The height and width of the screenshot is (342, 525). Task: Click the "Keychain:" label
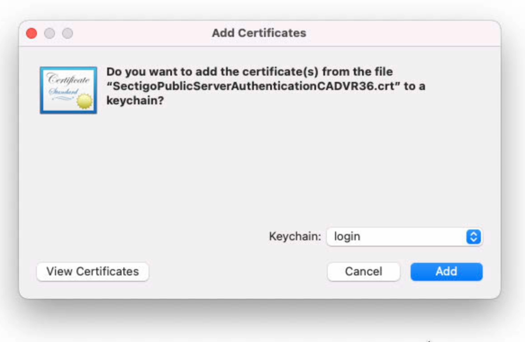[x=295, y=237]
